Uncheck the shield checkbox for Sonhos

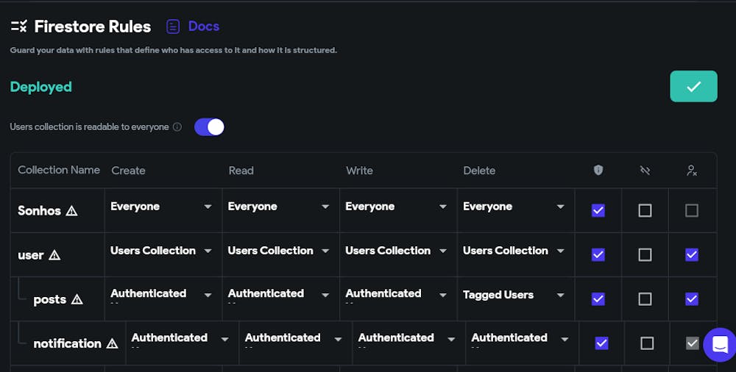point(598,210)
